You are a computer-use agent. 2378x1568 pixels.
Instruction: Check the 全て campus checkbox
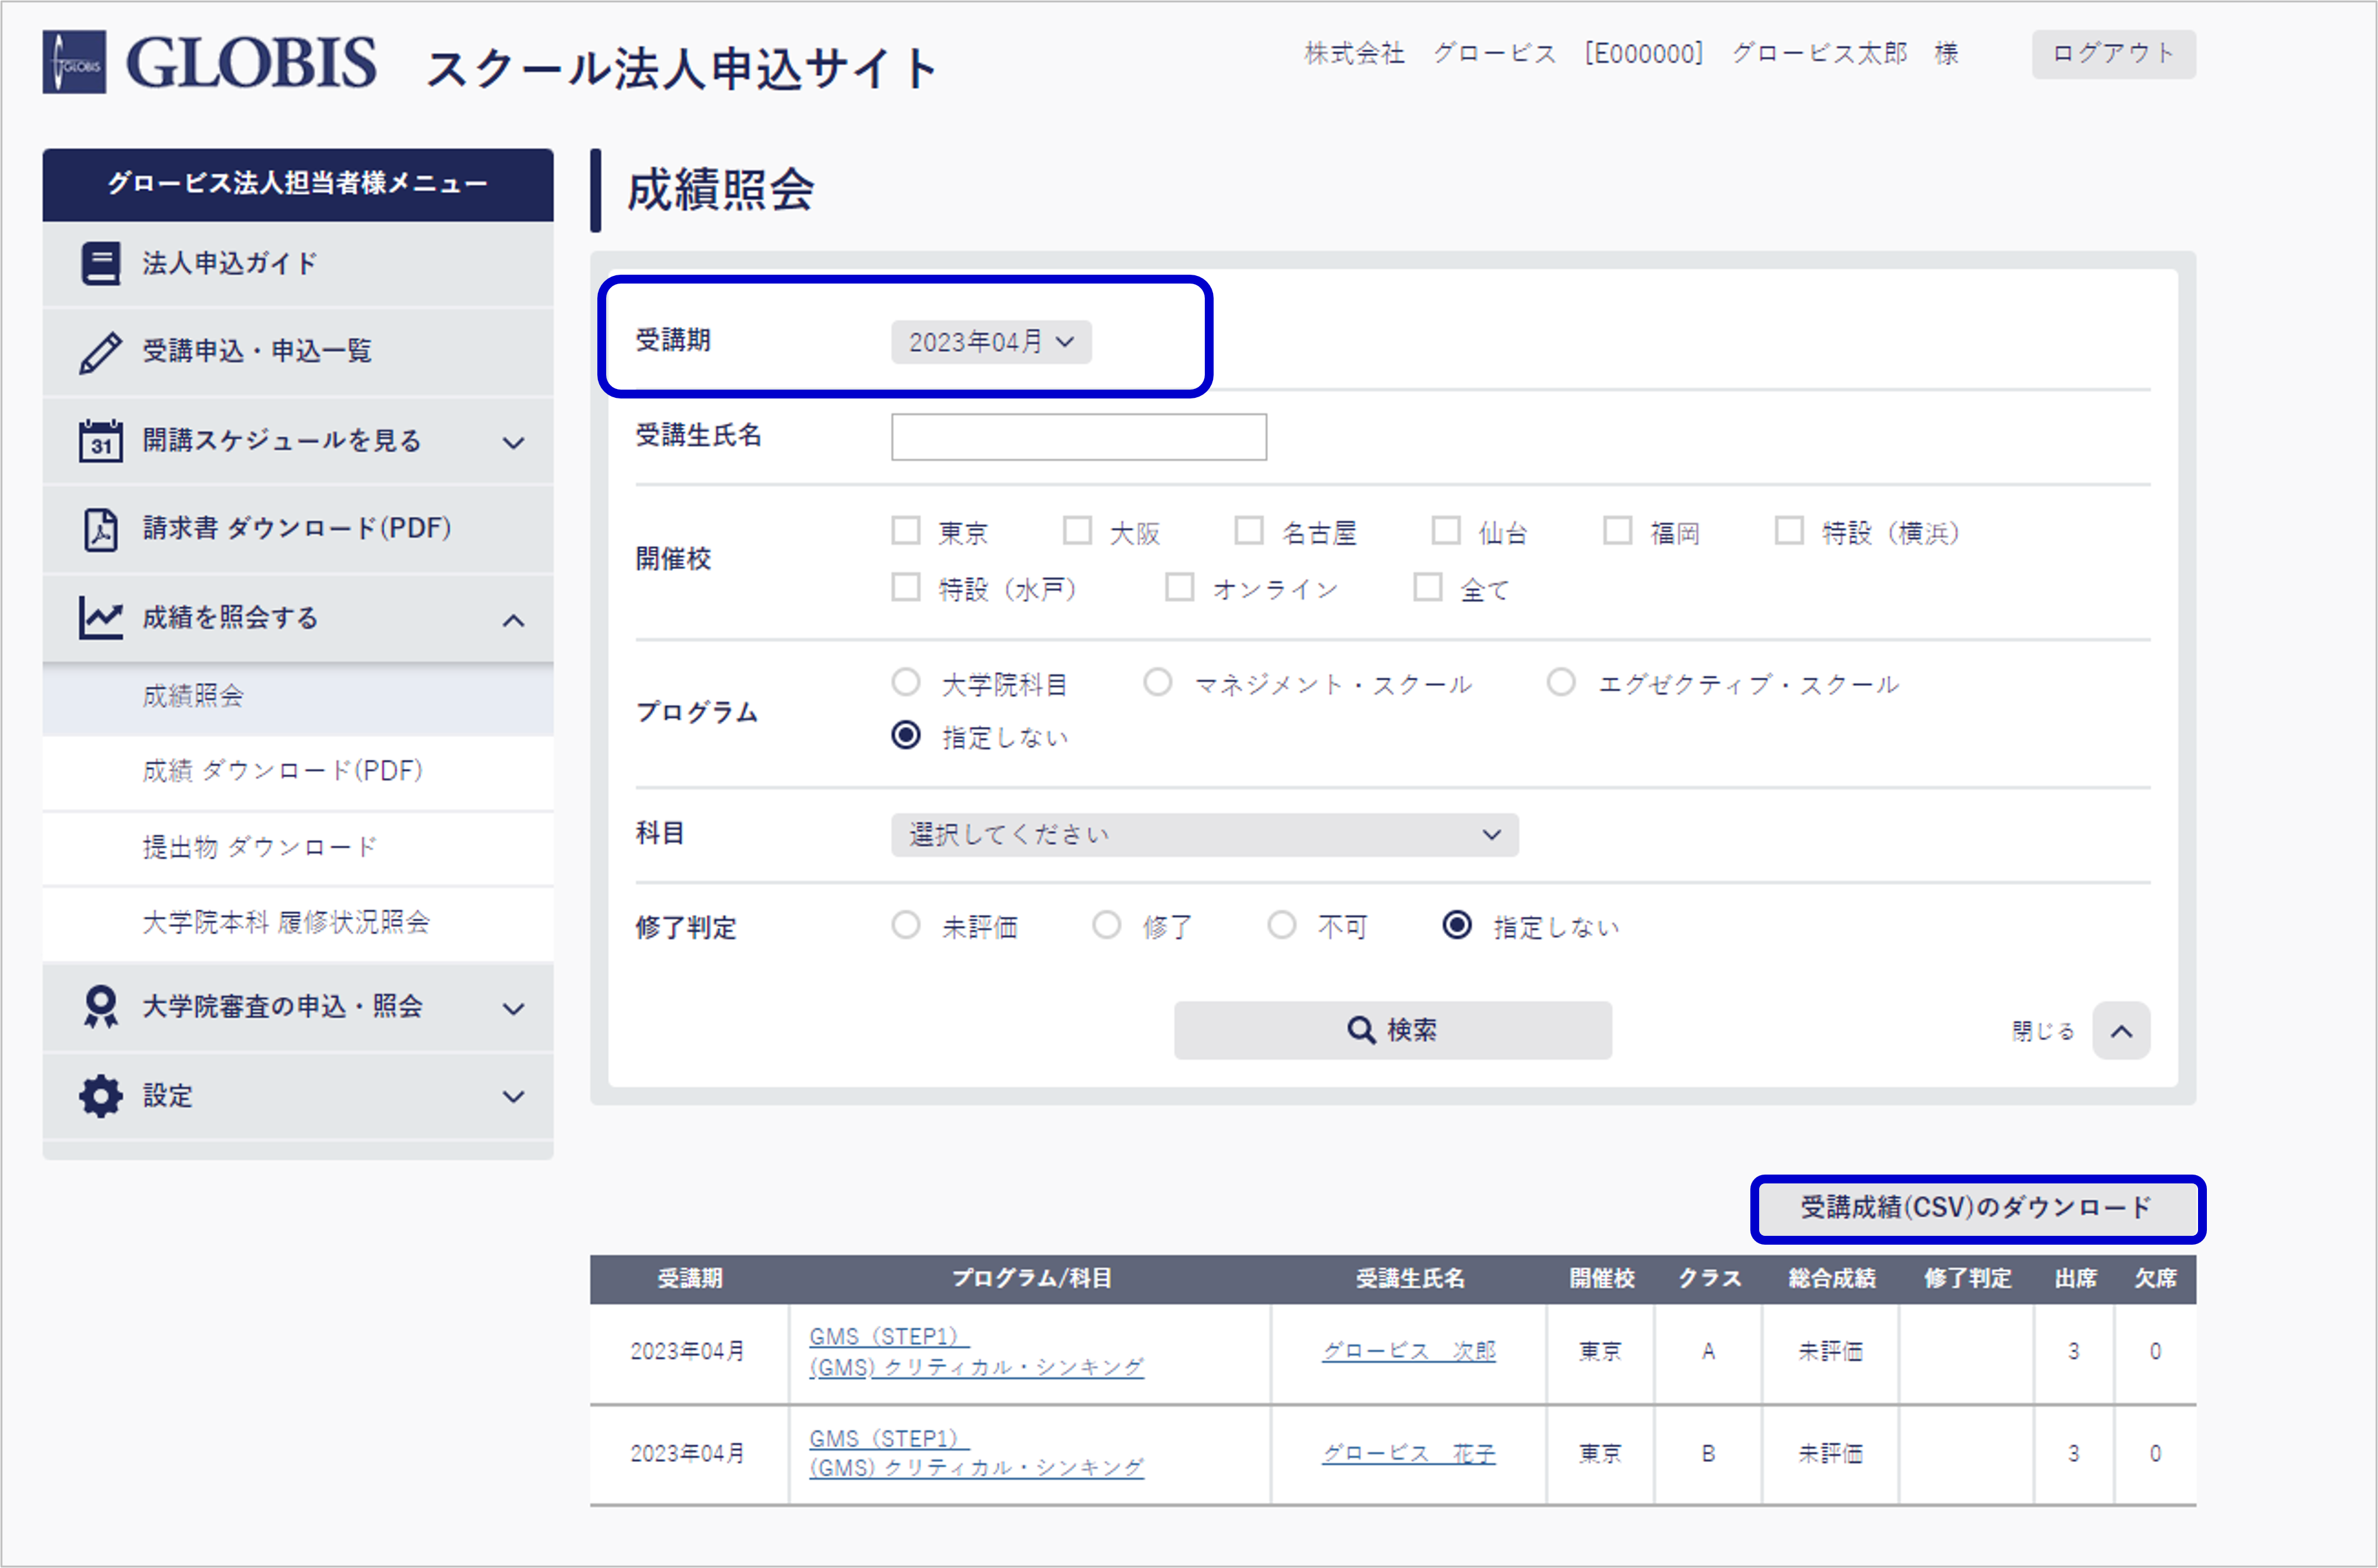(x=1427, y=587)
